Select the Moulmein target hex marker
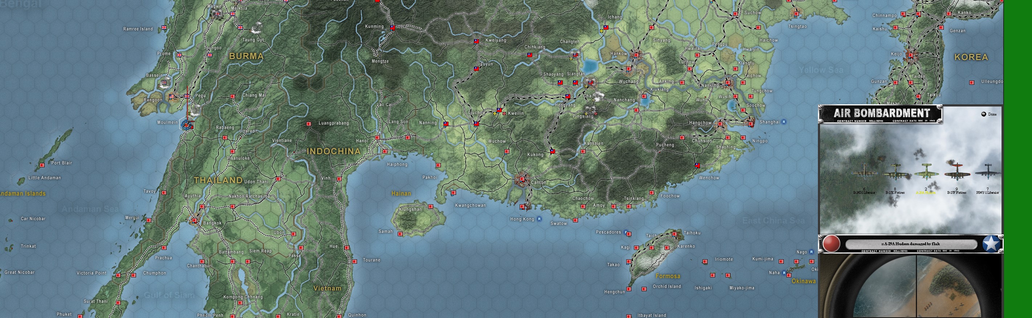Viewport: 1032px width, 318px height. (x=187, y=125)
